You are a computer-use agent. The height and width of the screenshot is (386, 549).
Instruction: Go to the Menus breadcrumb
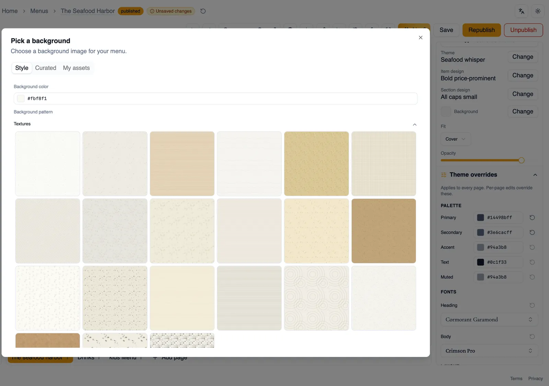click(x=39, y=11)
